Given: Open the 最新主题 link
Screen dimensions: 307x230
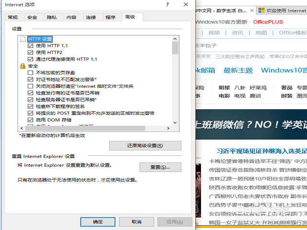Looking at the screenshot, I should point(238,70).
